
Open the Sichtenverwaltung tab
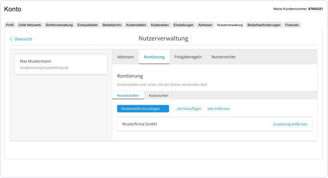click(x=59, y=25)
